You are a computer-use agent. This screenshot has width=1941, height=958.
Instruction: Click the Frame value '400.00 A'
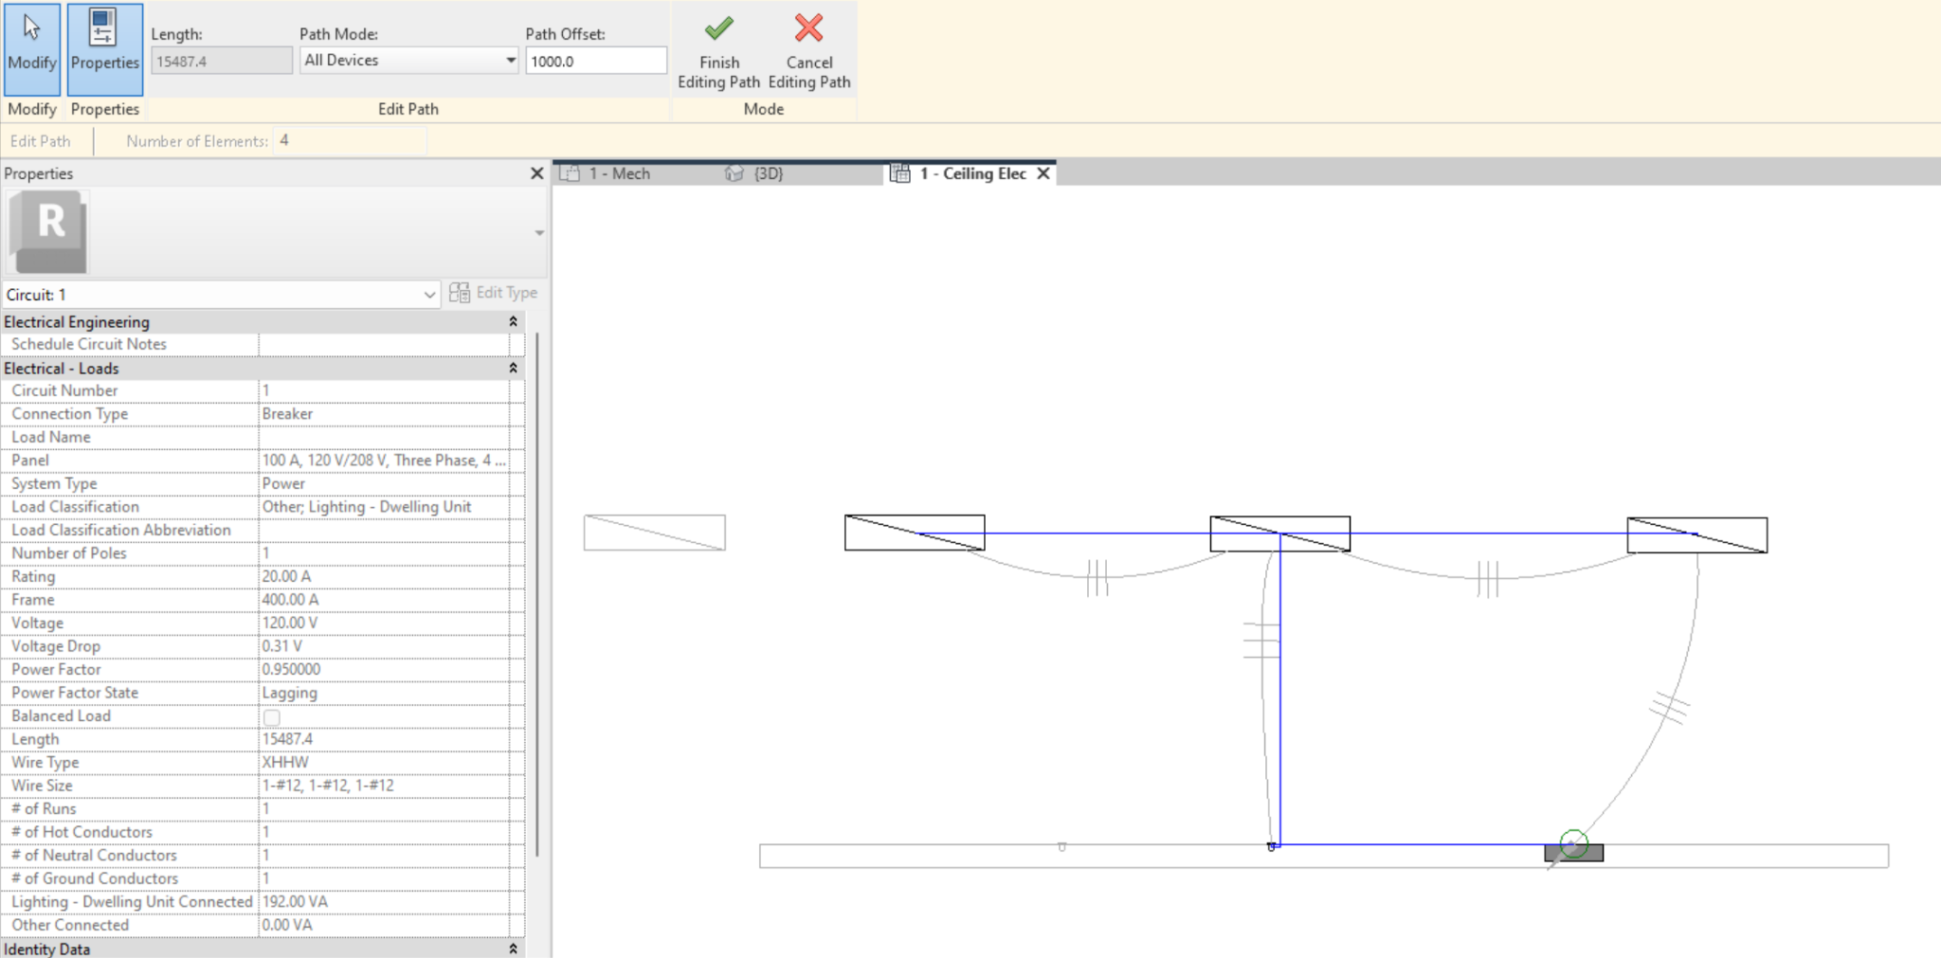click(x=290, y=600)
